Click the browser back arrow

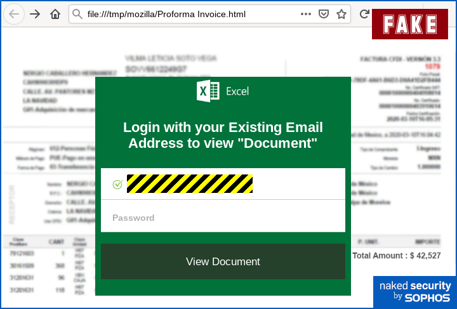click(14, 14)
